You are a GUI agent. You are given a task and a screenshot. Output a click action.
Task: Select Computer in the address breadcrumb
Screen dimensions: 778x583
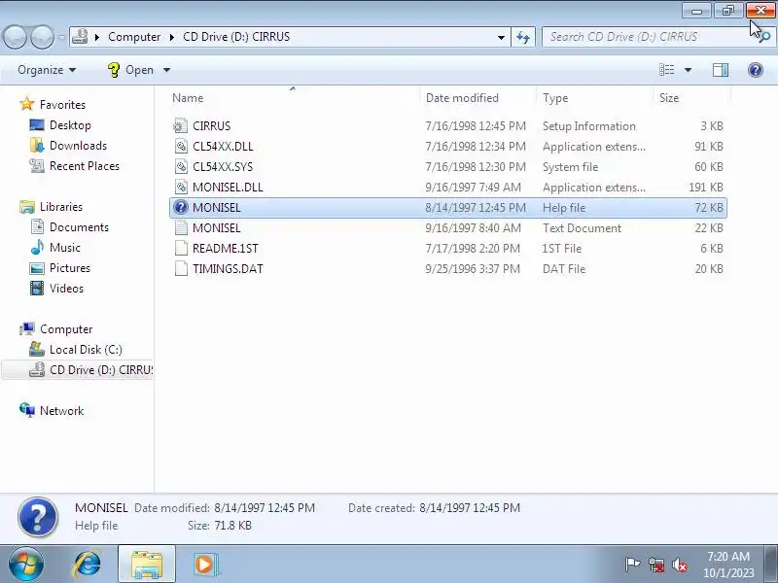(134, 37)
